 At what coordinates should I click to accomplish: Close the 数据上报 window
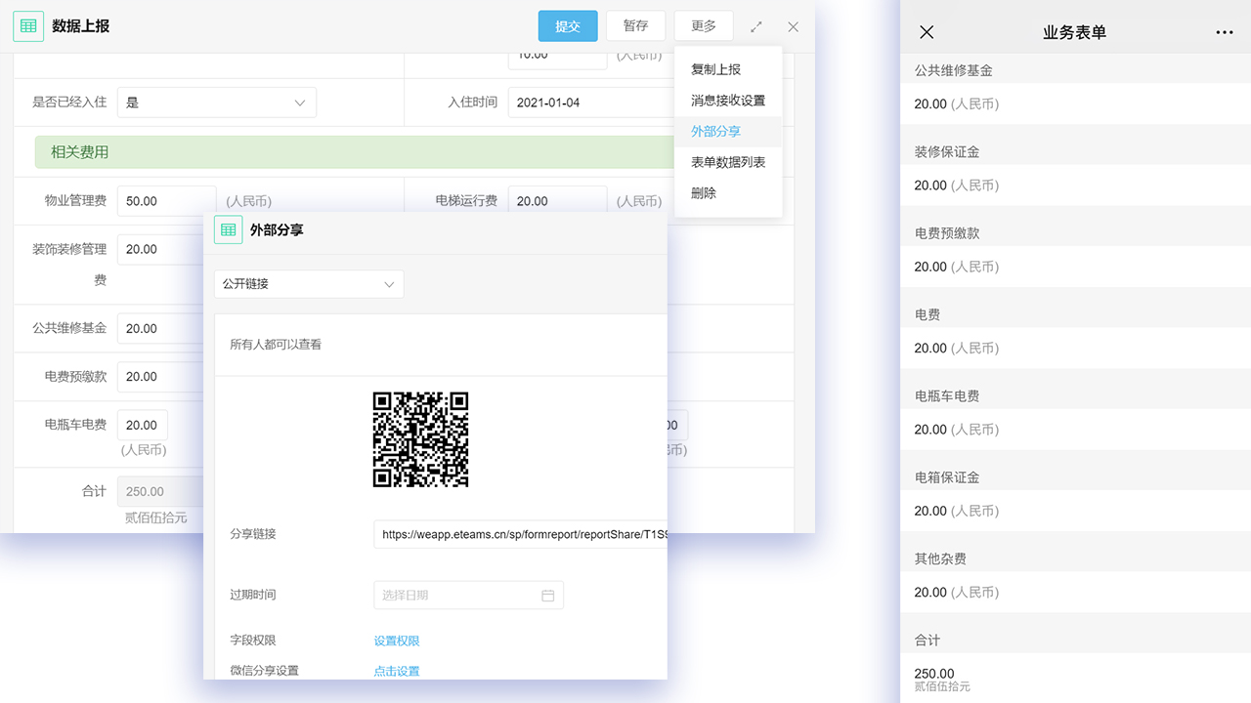793,27
